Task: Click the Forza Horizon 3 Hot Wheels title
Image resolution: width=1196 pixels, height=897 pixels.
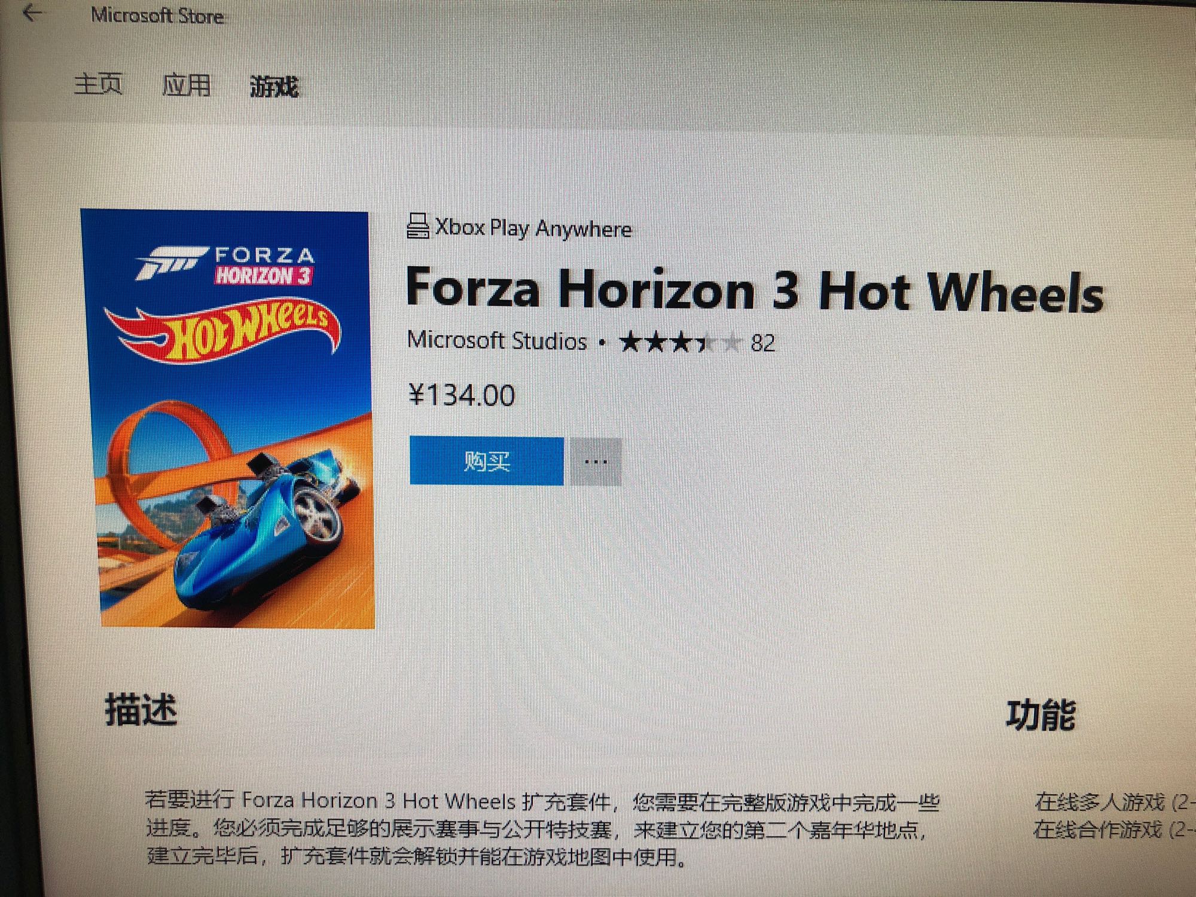Action: pyautogui.click(x=754, y=290)
